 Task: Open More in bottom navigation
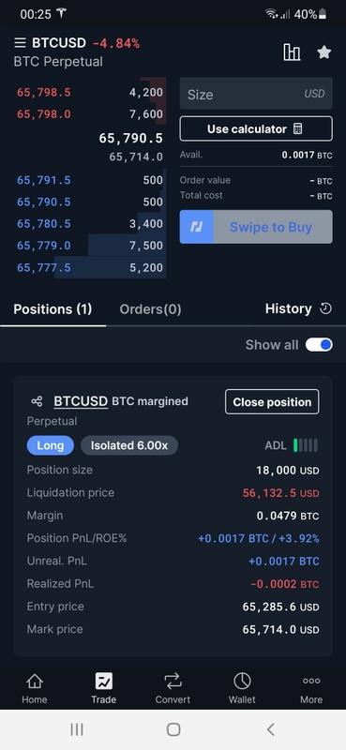tap(311, 689)
